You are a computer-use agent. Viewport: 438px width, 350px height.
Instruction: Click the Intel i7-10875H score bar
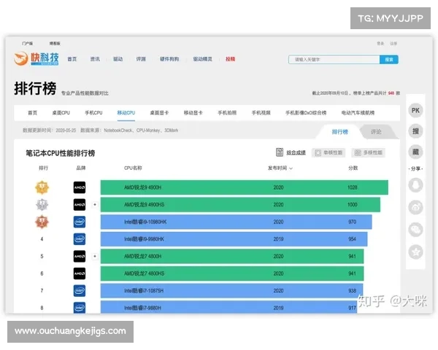231,291
